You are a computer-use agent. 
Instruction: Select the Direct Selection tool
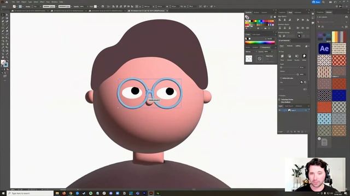(7, 15)
